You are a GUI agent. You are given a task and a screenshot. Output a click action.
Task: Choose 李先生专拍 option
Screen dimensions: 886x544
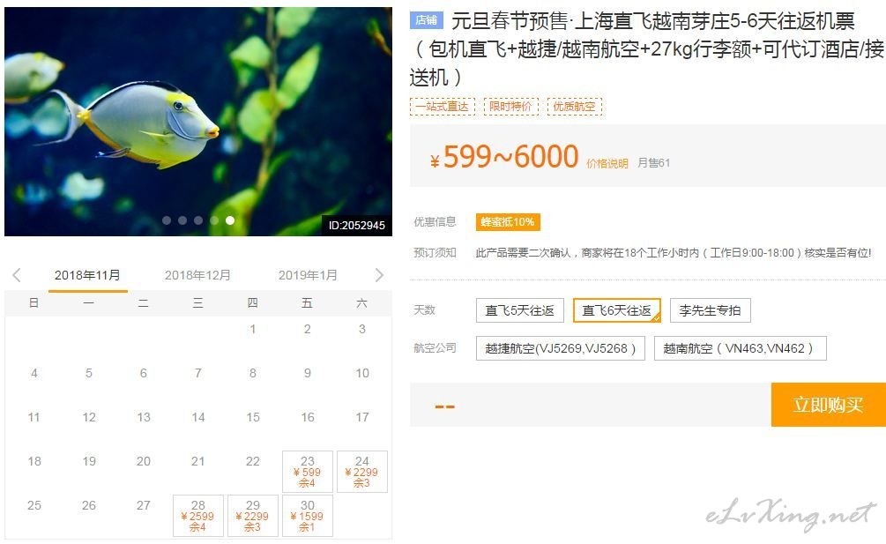click(711, 310)
